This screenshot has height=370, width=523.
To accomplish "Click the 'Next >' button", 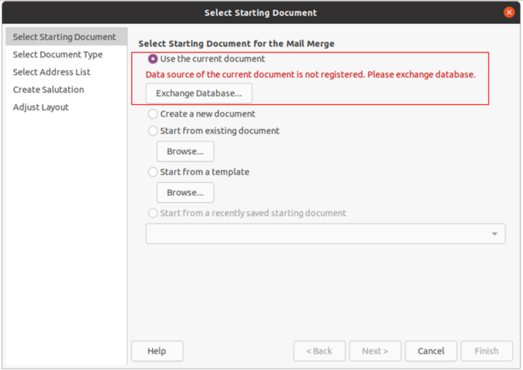I will pos(375,351).
